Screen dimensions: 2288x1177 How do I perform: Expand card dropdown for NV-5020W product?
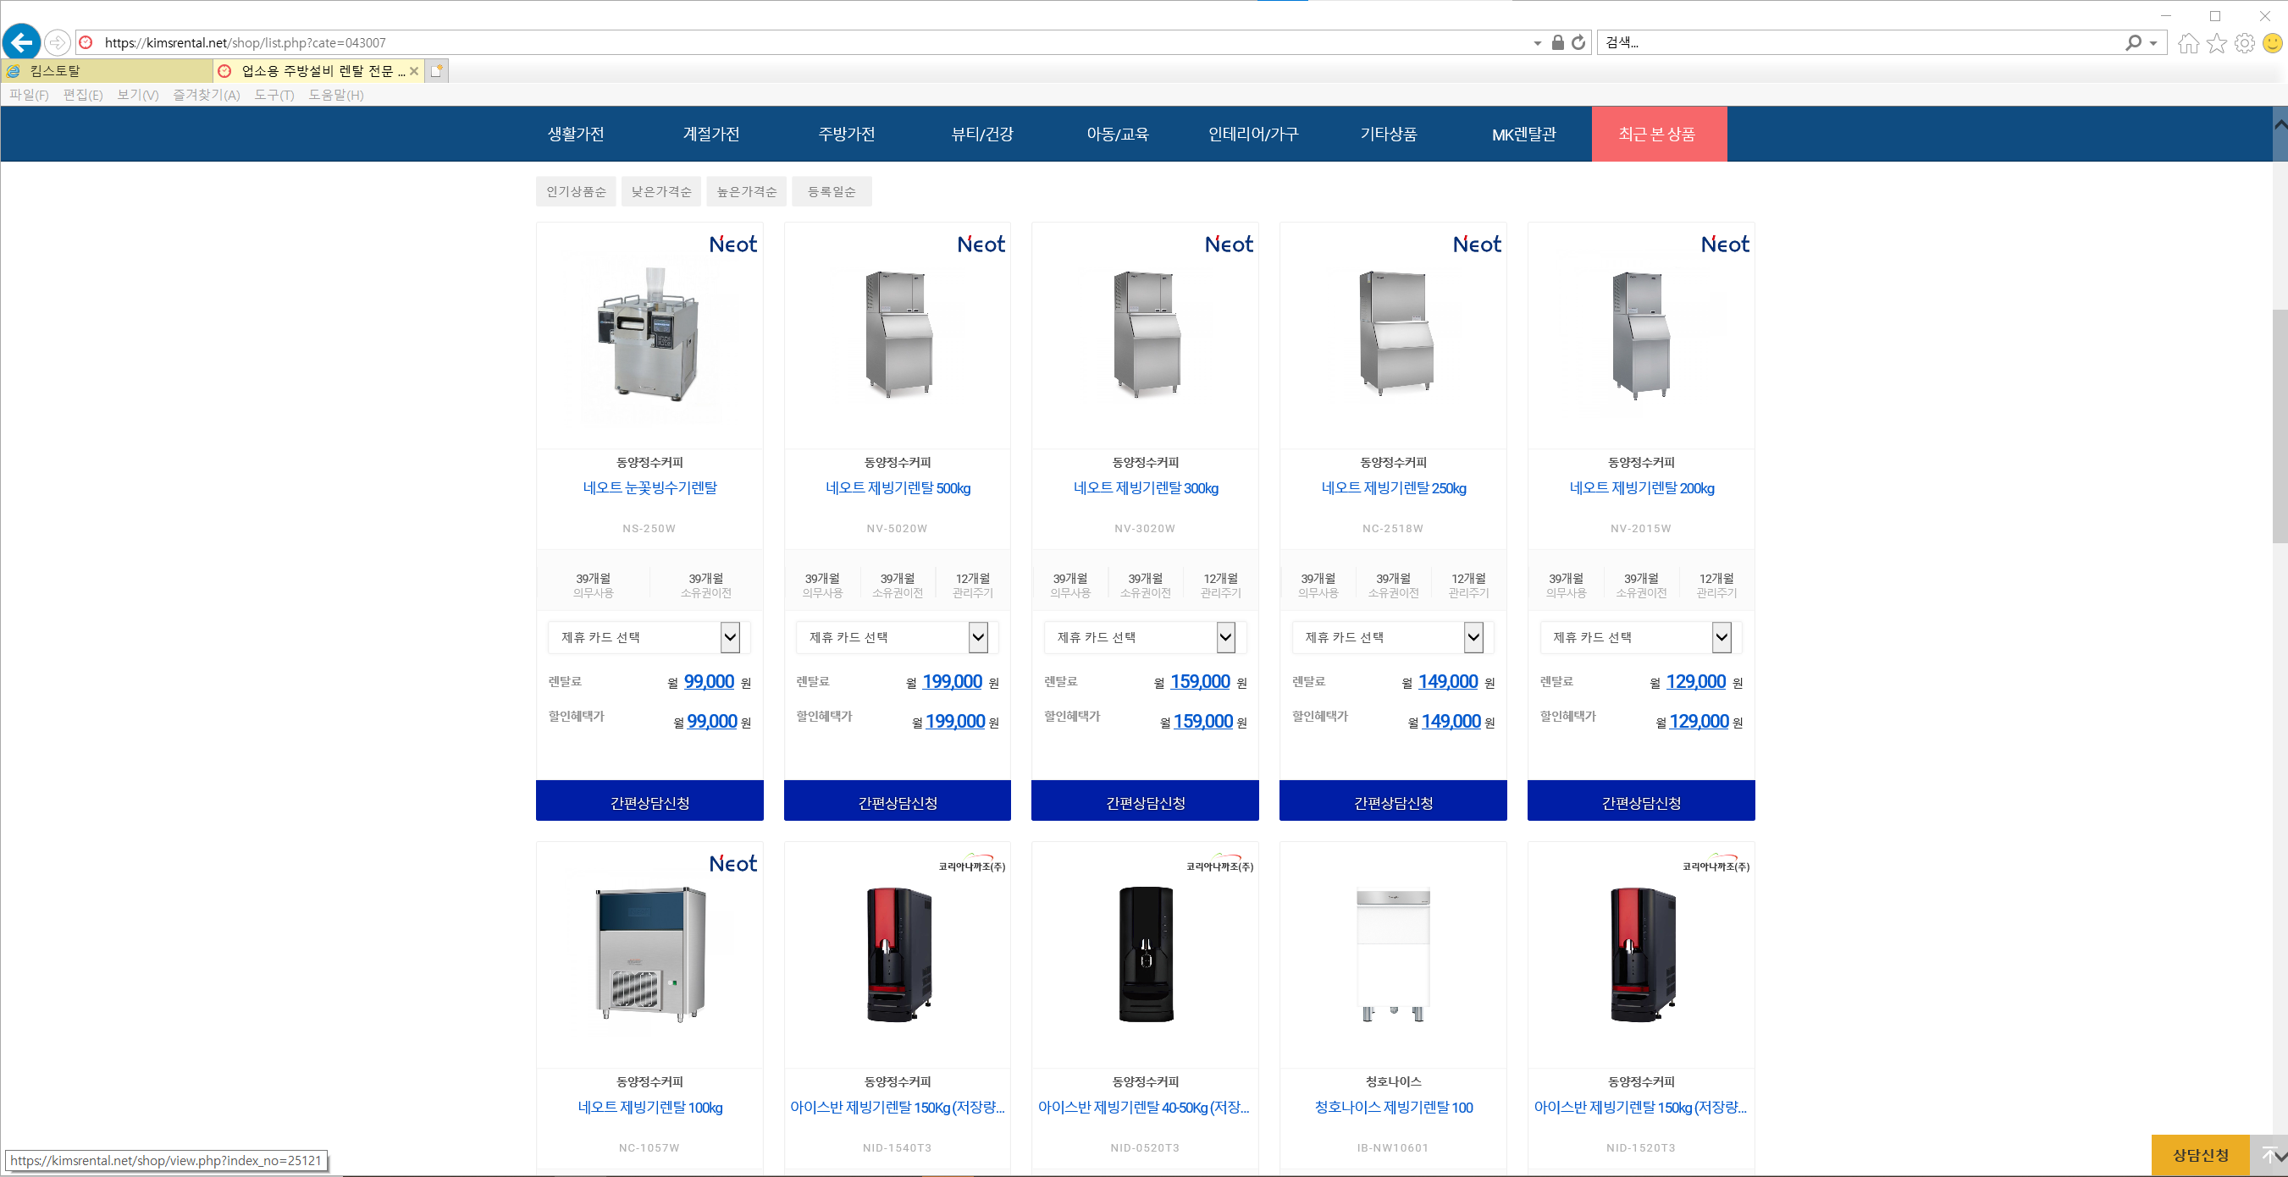coord(897,637)
